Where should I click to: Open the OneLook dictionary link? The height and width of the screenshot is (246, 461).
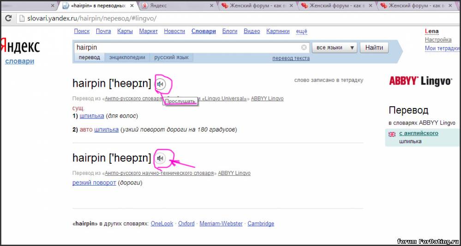162,223
